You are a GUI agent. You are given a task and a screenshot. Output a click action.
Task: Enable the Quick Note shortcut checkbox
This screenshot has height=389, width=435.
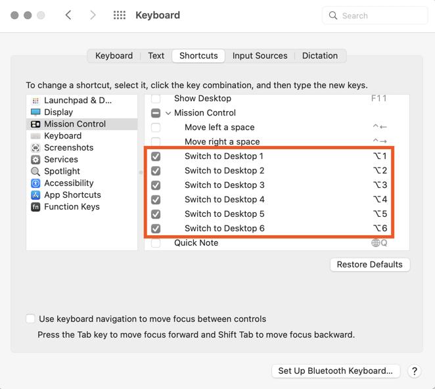click(x=156, y=242)
